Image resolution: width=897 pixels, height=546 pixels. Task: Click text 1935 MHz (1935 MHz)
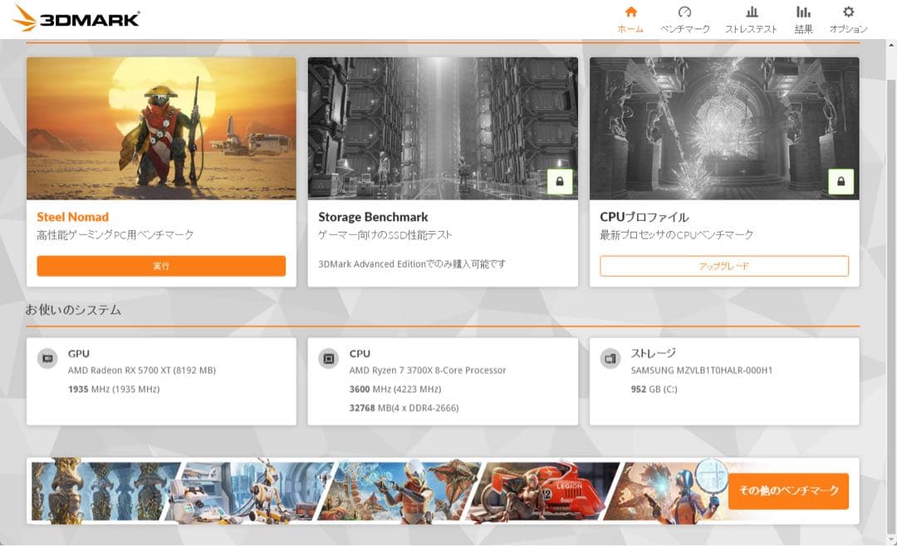coord(114,389)
